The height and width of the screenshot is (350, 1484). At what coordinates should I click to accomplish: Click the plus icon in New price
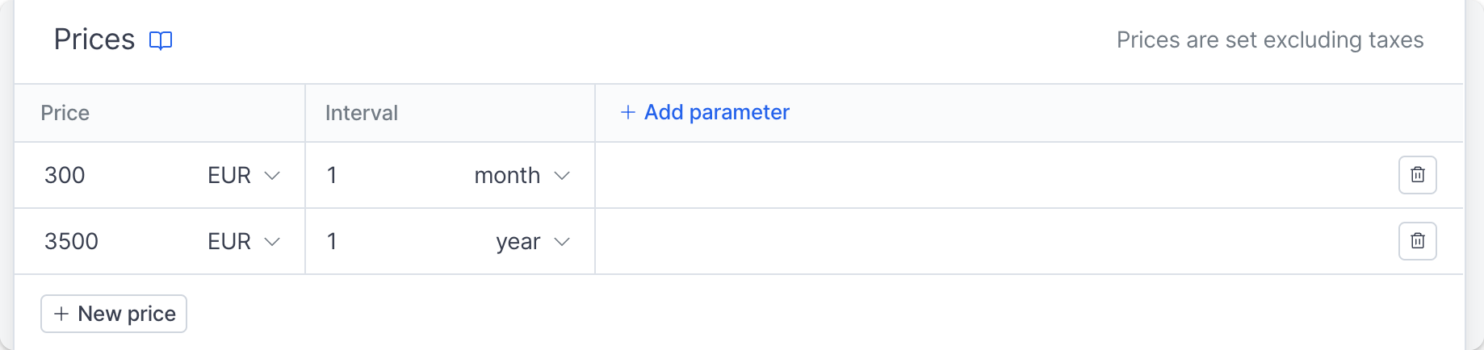click(x=61, y=314)
